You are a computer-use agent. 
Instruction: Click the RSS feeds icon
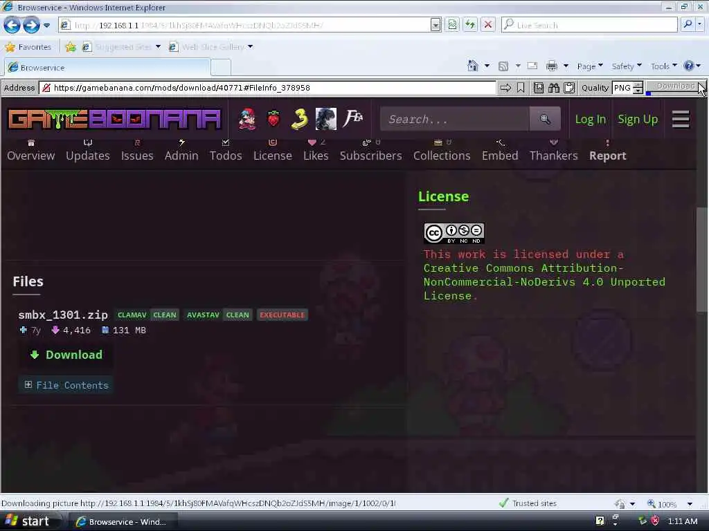click(x=503, y=66)
